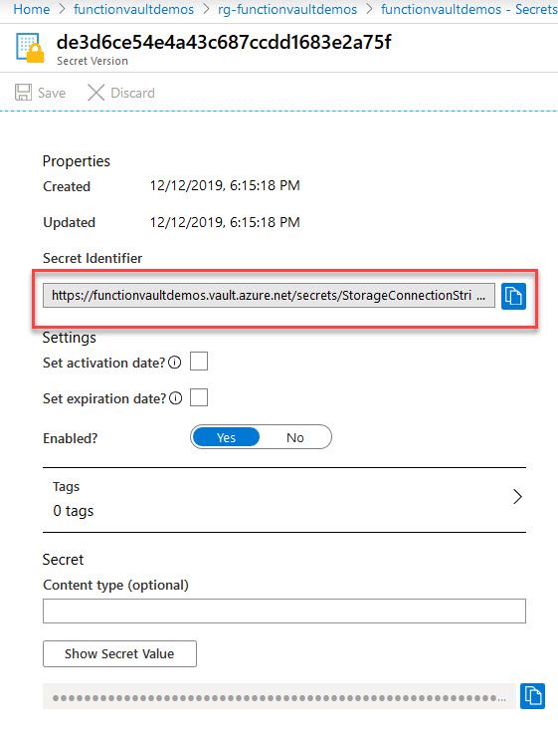The image size is (558, 739).
Task: Open the functionvaultdemos breadcrumb link
Action: point(133,9)
